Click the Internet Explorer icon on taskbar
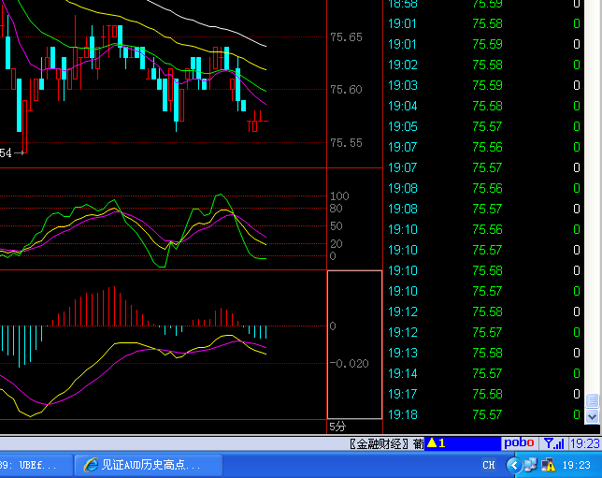 coord(91,465)
